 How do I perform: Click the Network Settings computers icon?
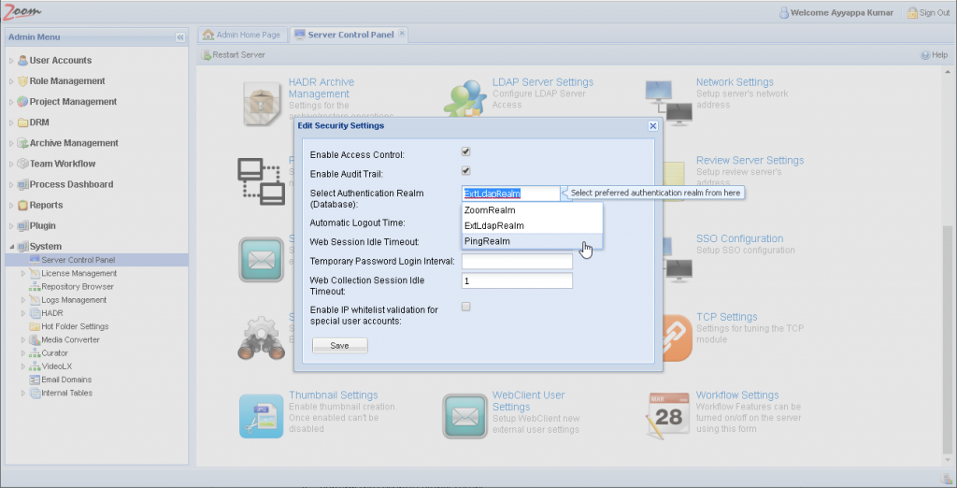(x=669, y=103)
